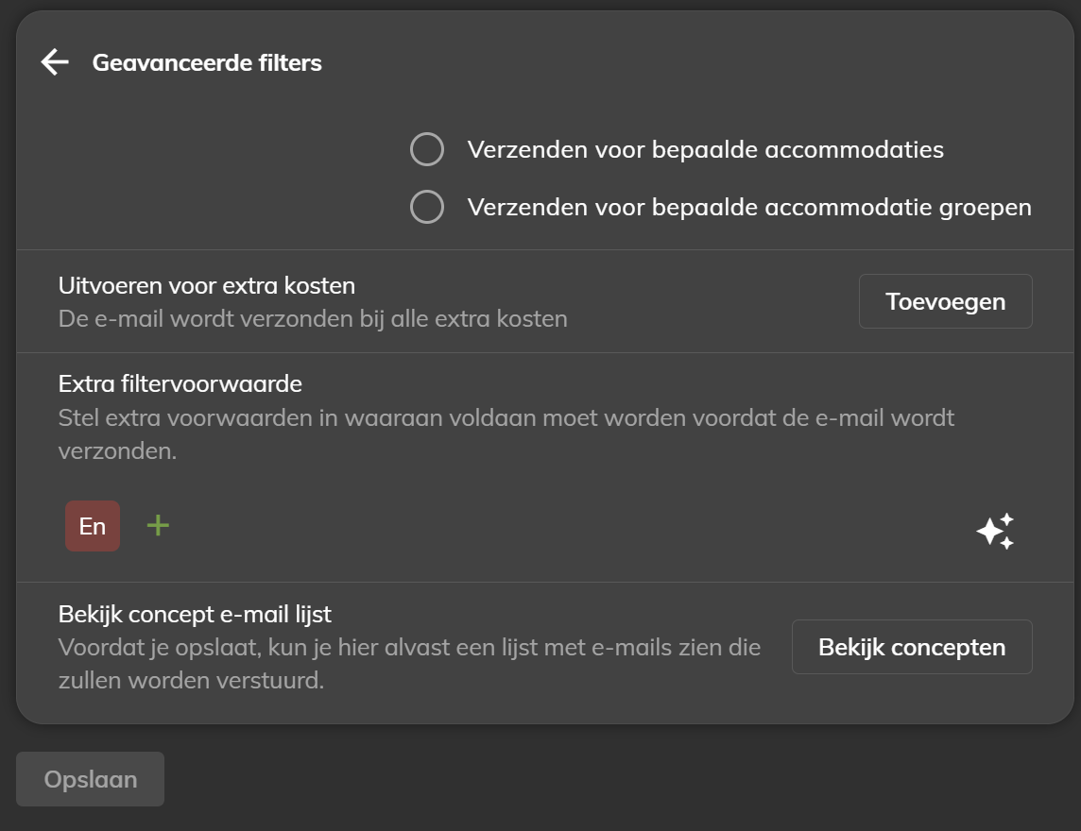
Task: Click the 'Bekijk concept e-mail lijst' heading
Action: pos(195,614)
